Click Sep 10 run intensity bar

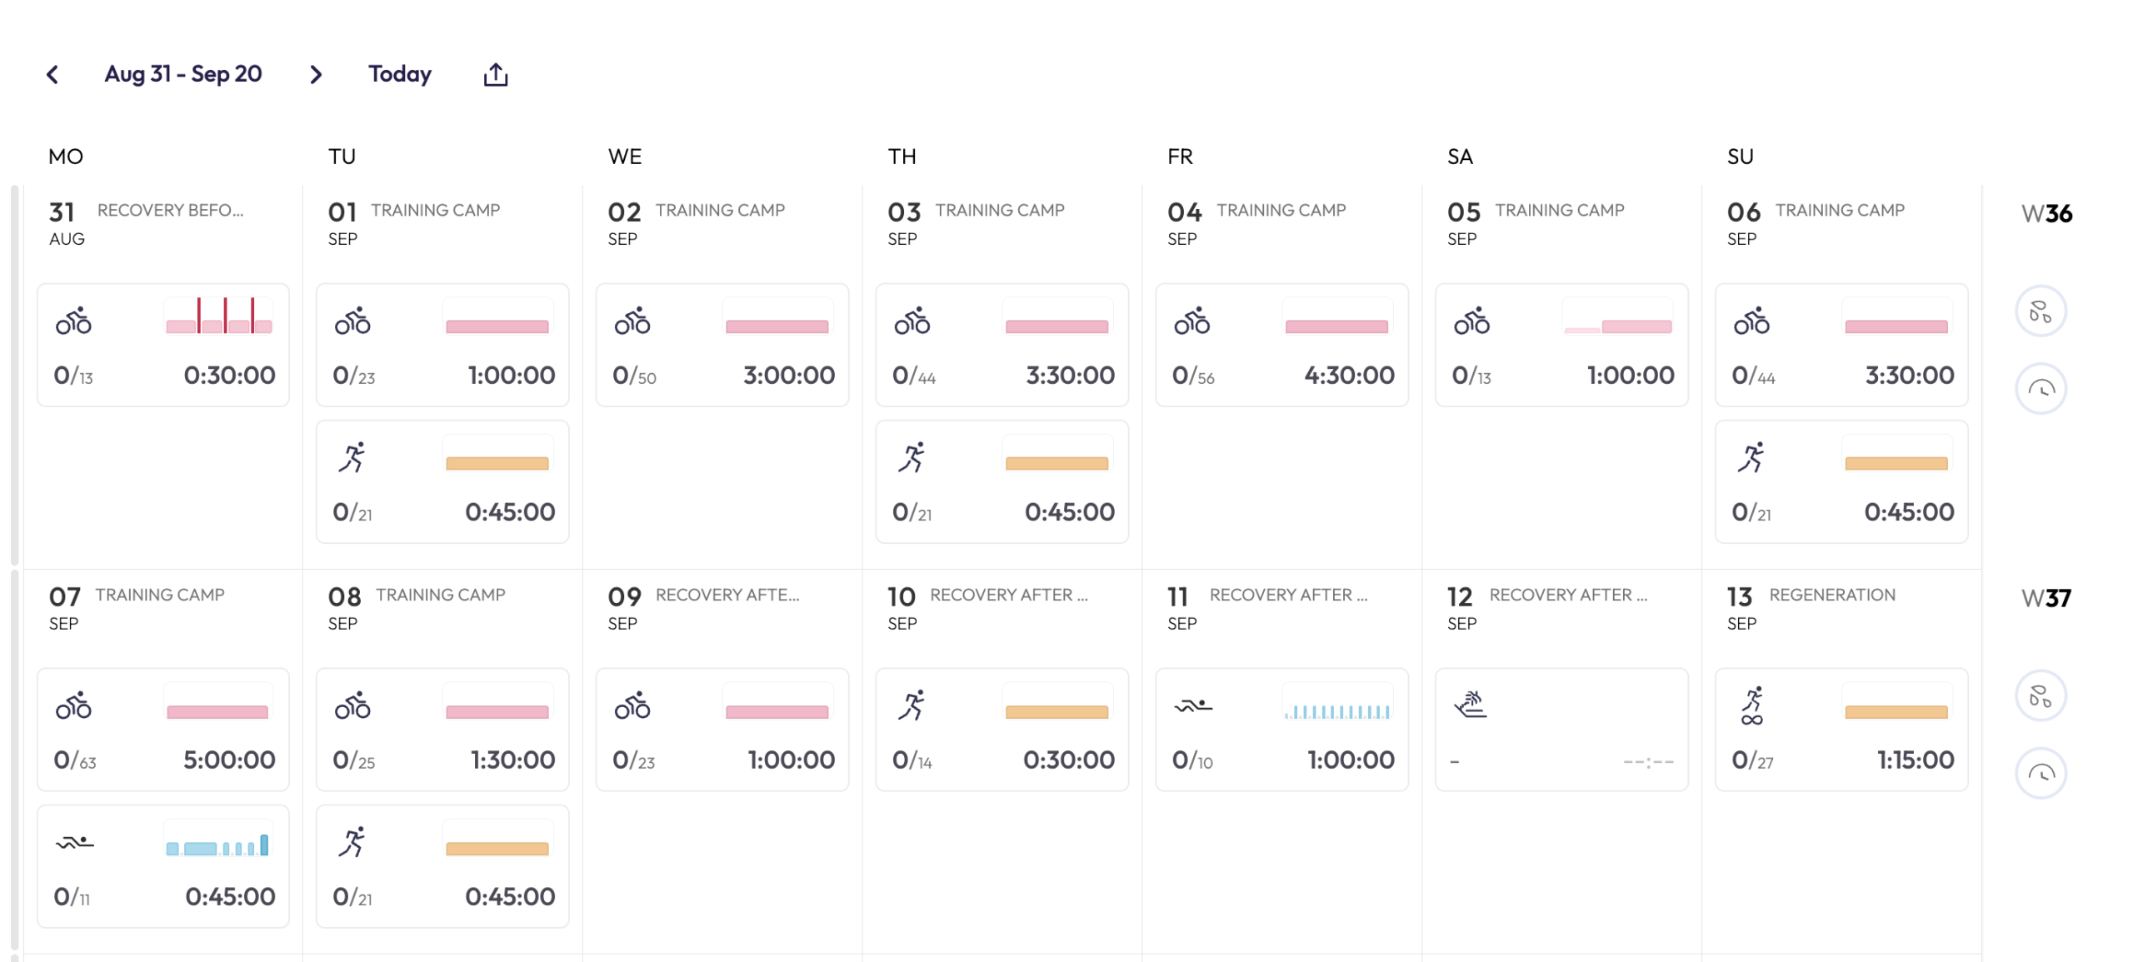coord(1057,712)
